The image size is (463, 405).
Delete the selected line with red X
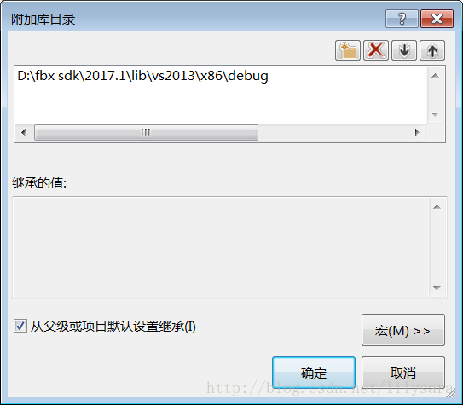click(375, 50)
